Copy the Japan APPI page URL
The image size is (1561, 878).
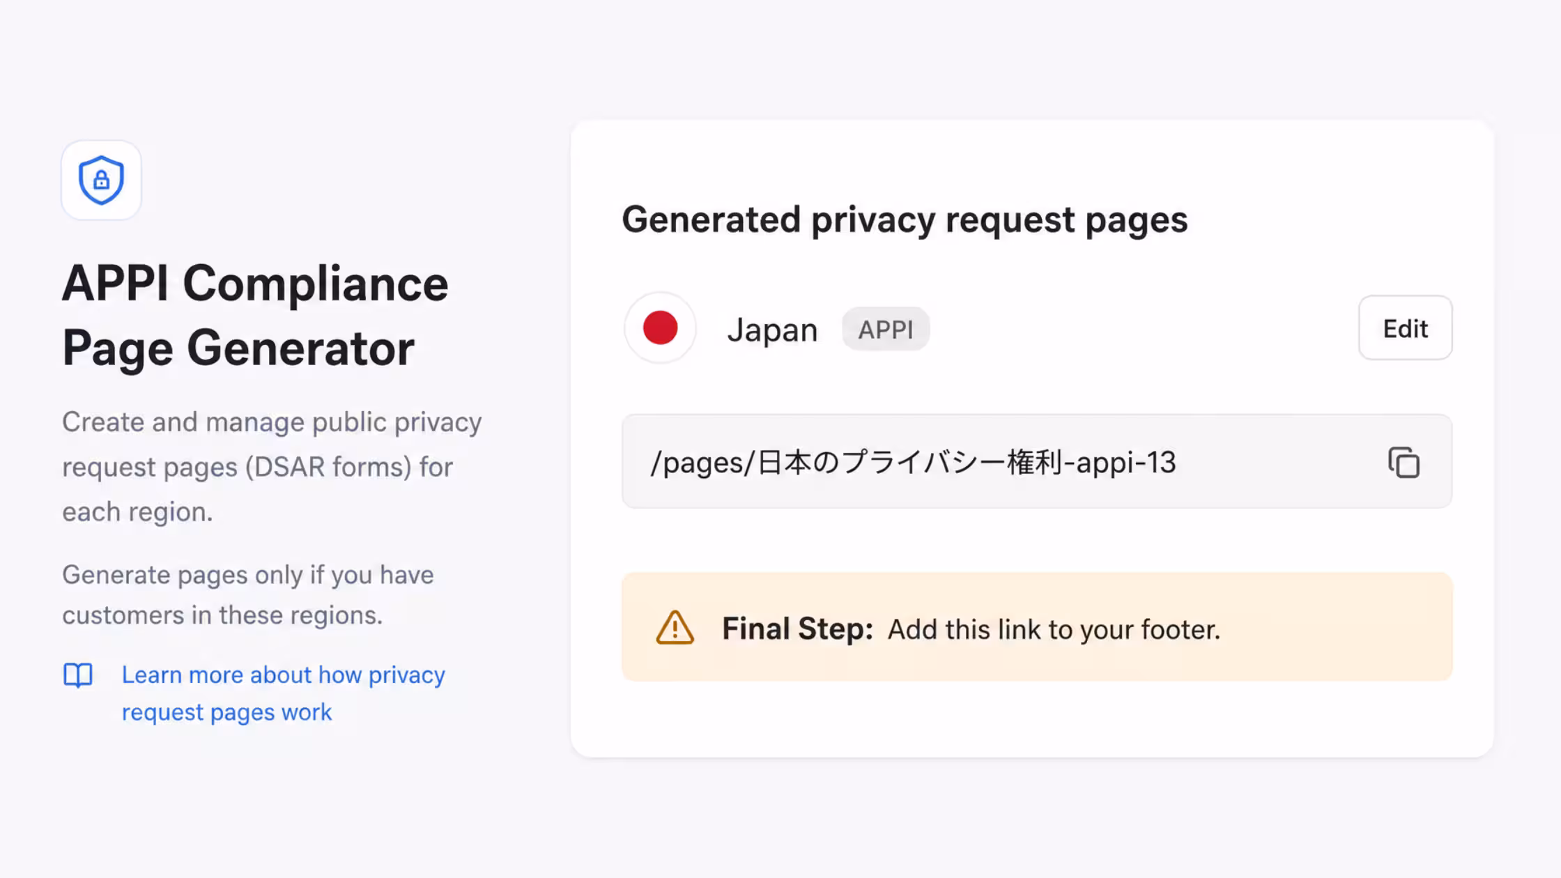(1404, 463)
